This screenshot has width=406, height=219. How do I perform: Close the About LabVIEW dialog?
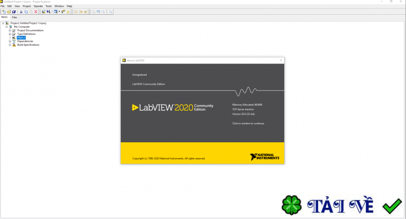coord(281,60)
